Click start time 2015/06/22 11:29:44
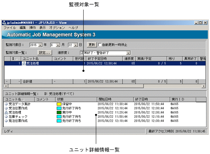This screenshot has width=210, height=154. tap(112, 113)
